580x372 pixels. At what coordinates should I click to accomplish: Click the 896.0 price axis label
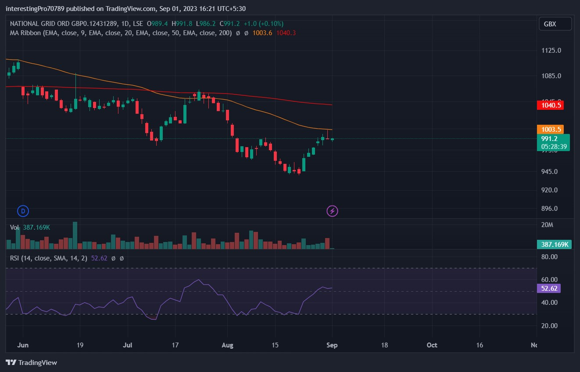pyautogui.click(x=550, y=209)
